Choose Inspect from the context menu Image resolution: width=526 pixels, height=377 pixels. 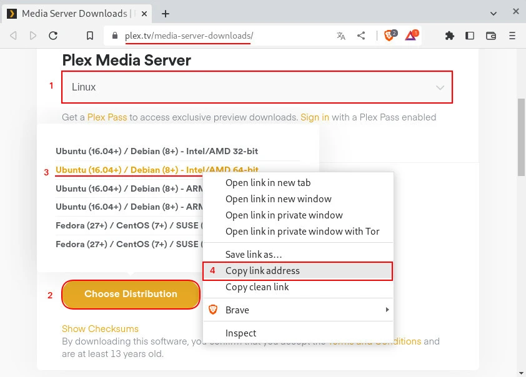tap(241, 333)
